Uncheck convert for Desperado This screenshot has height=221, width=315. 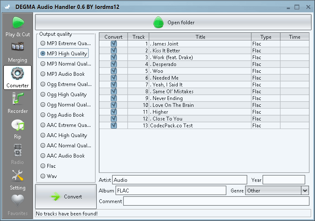tap(114, 64)
